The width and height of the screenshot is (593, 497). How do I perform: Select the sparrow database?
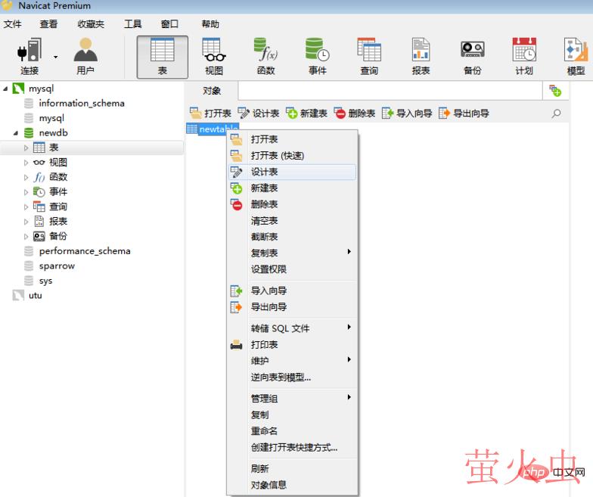pos(57,266)
